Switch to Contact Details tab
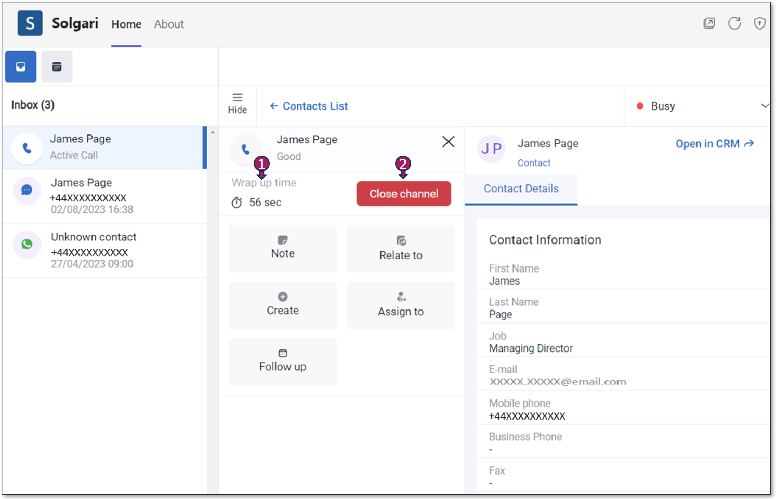Image resolution: width=776 pixels, height=499 pixels. tap(521, 189)
